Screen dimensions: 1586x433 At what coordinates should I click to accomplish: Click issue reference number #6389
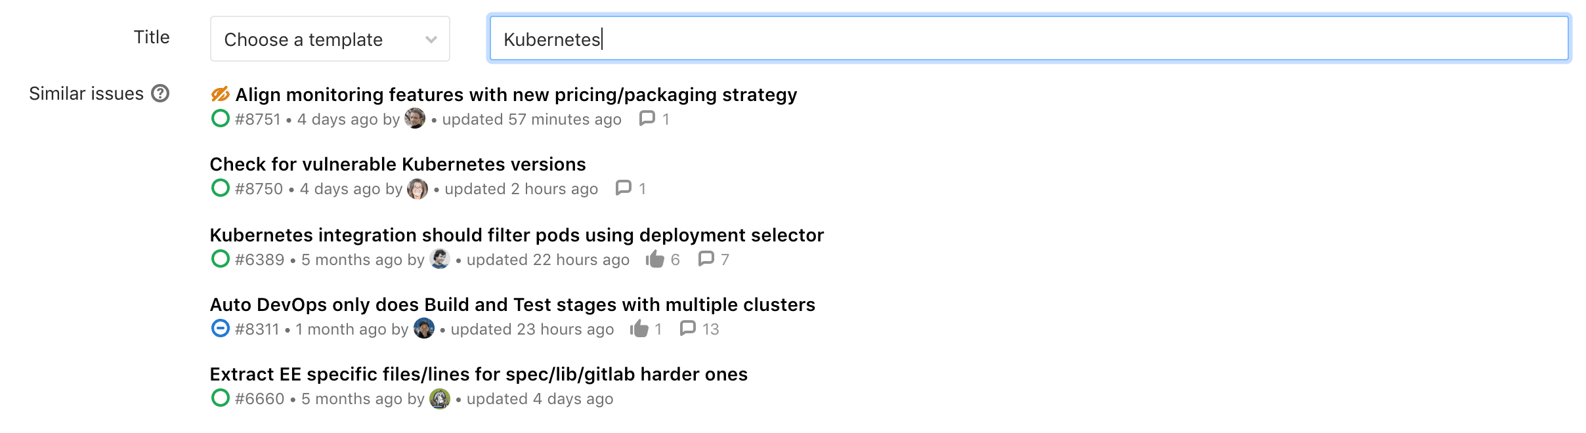tap(260, 259)
